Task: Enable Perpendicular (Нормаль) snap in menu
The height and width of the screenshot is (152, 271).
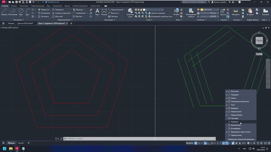Action: [x=241, y=122]
